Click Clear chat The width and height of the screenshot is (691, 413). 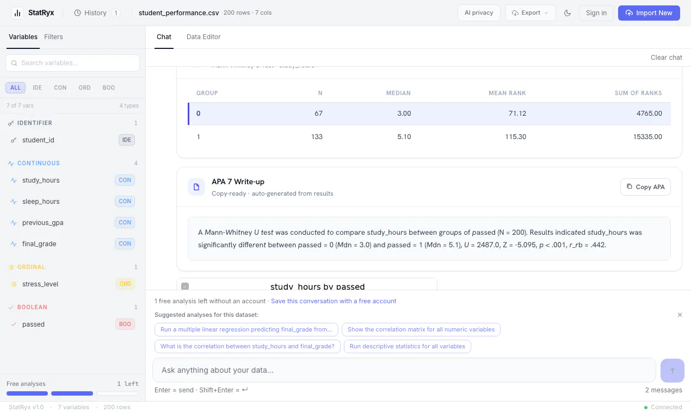coord(667,58)
